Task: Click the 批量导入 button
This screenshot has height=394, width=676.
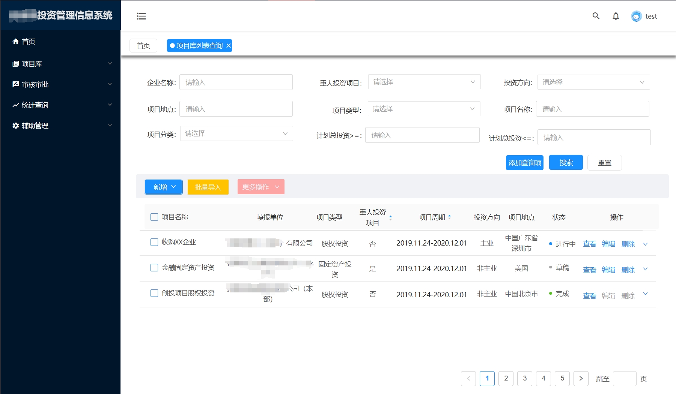Action: click(208, 187)
